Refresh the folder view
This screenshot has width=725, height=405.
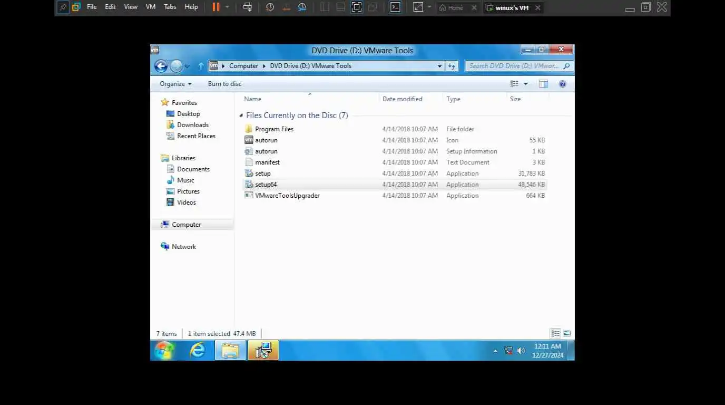click(x=452, y=66)
